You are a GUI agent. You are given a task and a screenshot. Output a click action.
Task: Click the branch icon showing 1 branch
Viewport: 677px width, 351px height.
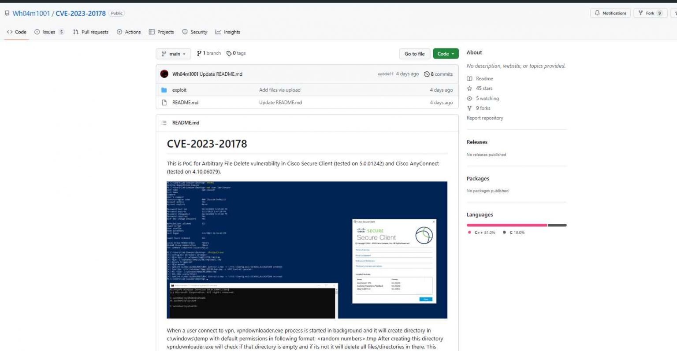click(x=198, y=53)
